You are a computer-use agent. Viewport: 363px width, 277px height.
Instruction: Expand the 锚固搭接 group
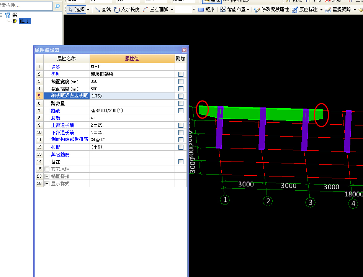47,176
